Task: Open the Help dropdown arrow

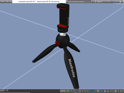Action: click(123, 2)
